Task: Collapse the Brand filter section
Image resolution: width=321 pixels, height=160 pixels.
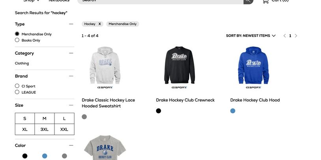Action: click(x=71, y=76)
